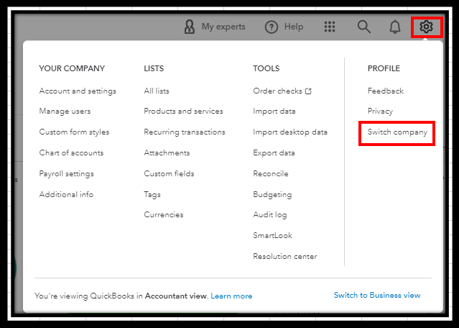Click the Learn more link
The width and height of the screenshot is (459, 328).
point(231,296)
